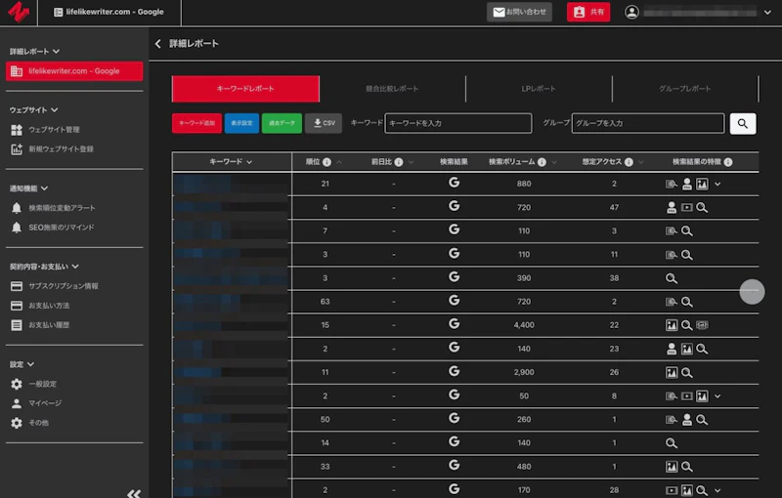Image resolution: width=782 pixels, height=498 pixels.
Task: Click the list icon for お支払い履歴
Action: point(17,325)
